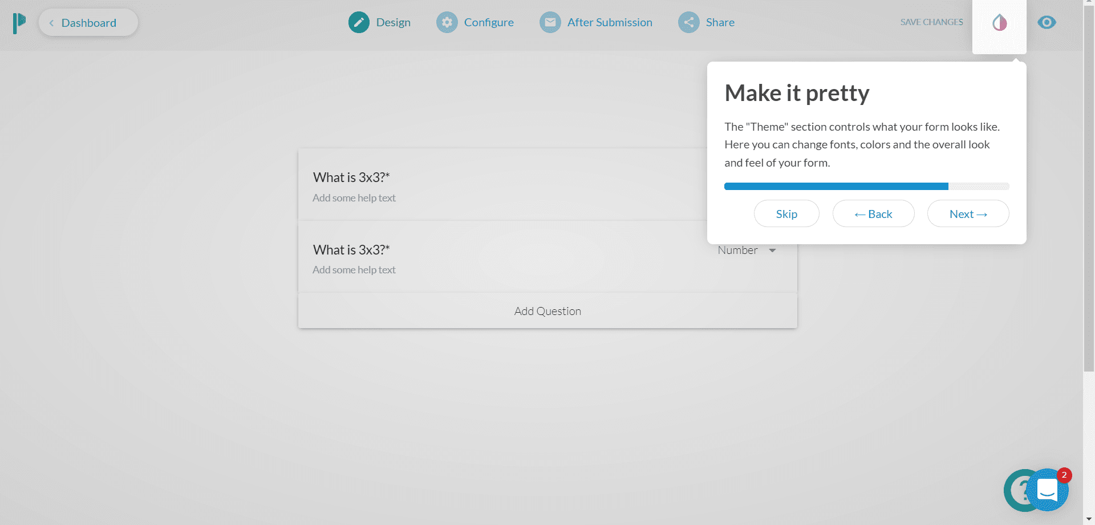Click the Paperform logo icon

(19, 23)
